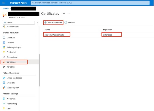Viewport: 154px width, 111px height.
Task: Click the Event grid icon
Action: point(4,83)
